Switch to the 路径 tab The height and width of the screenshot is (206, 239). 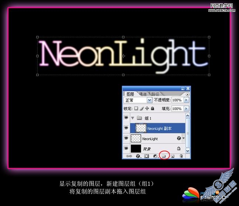(155, 94)
